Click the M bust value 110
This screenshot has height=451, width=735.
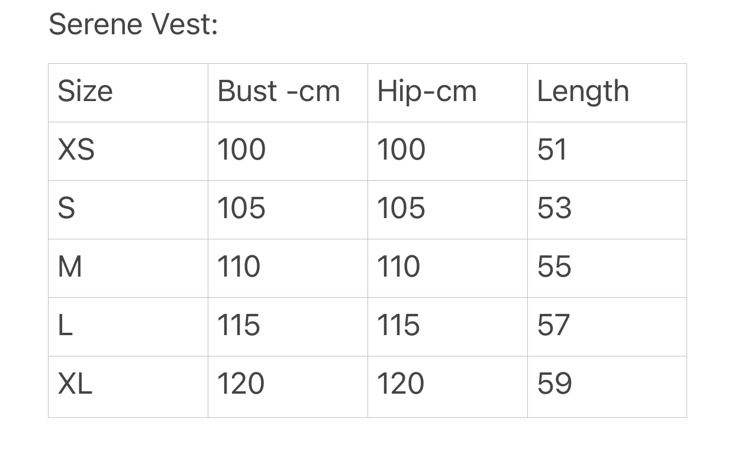[x=239, y=267]
